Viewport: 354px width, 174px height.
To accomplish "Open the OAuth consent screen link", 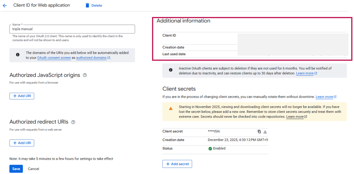I will point(54,58).
